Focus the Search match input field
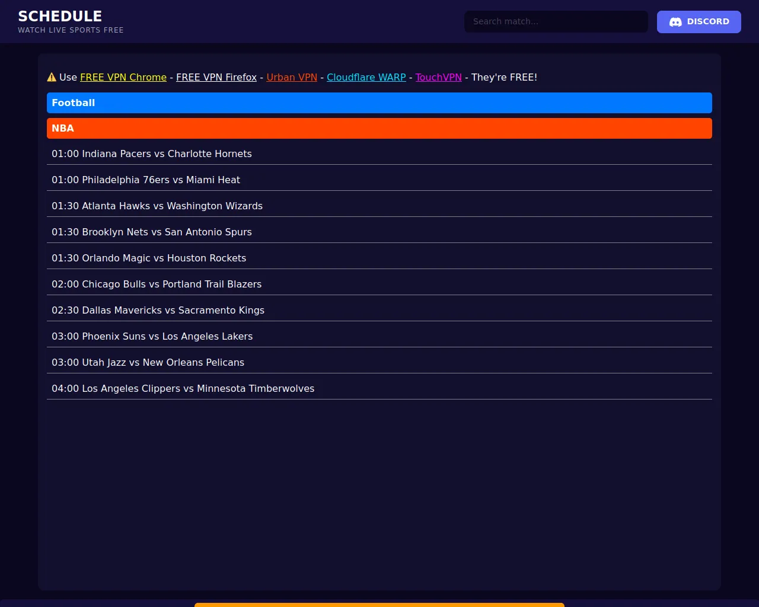The image size is (759, 607). 556,21
